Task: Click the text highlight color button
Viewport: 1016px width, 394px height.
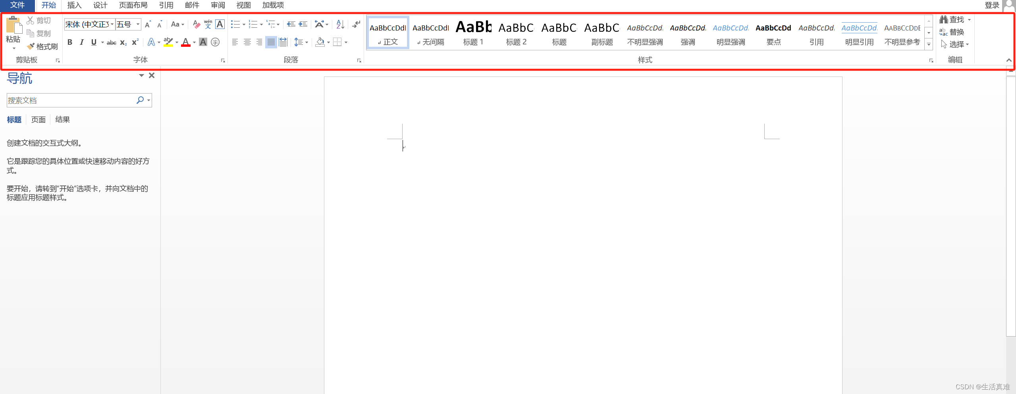Action: pyautogui.click(x=168, y=42)
